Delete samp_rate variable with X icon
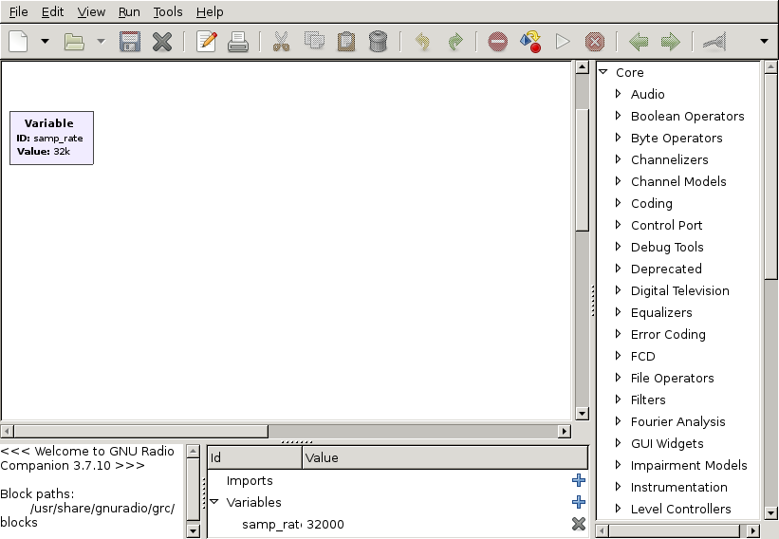The width and height of the screenshot is (779, 539). tap(579, 524)
